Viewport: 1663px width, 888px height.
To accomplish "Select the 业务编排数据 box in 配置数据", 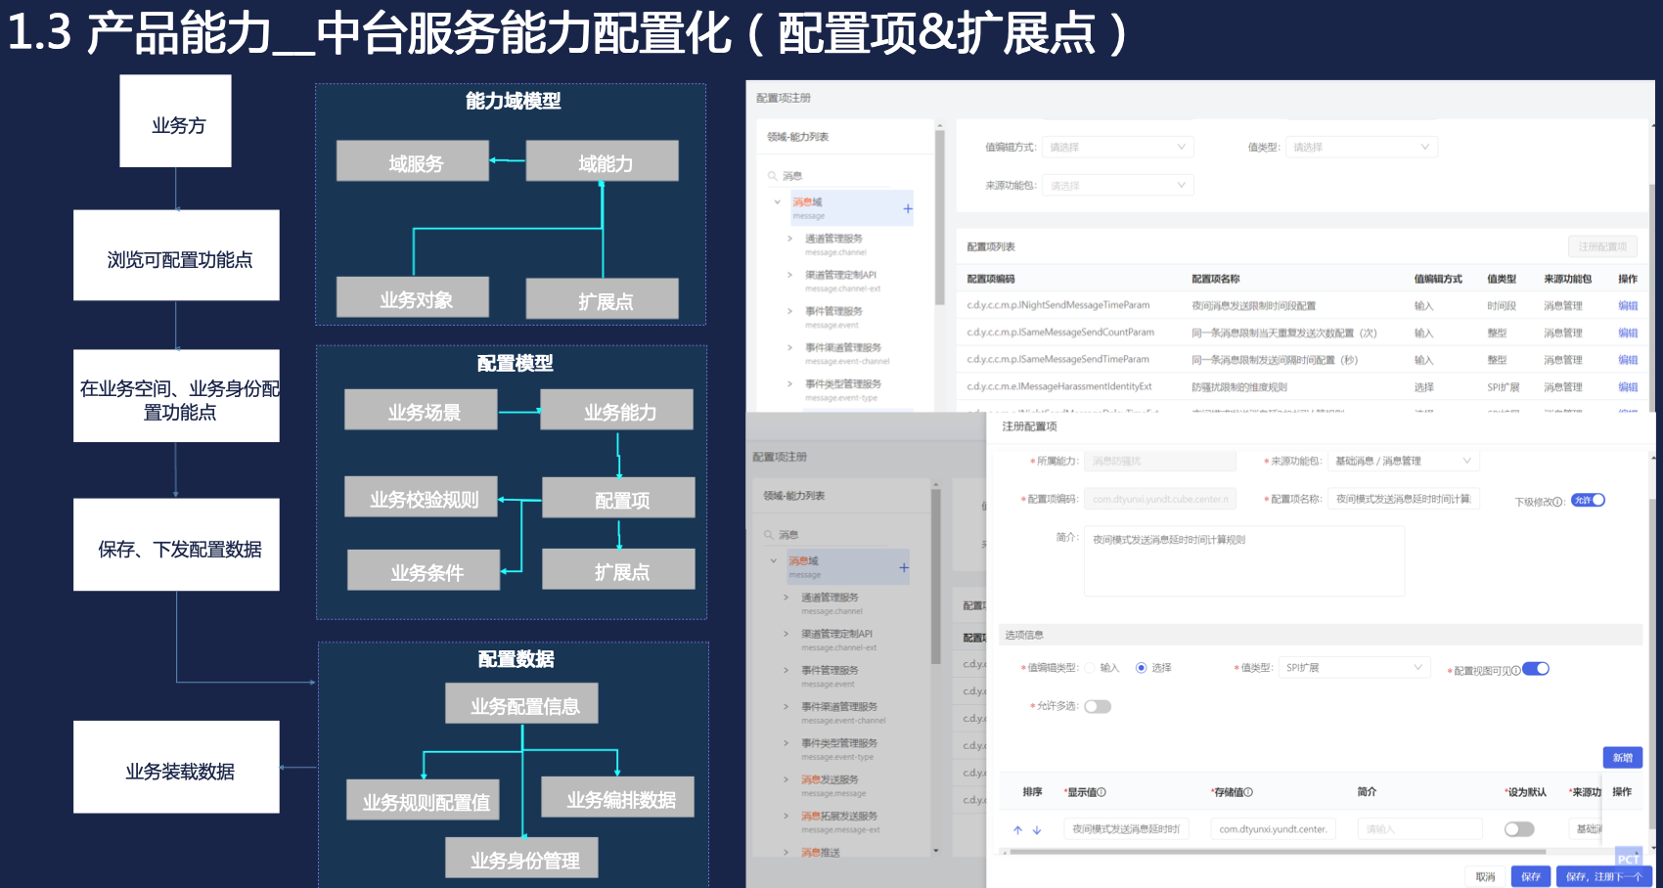I will (617, 797).
